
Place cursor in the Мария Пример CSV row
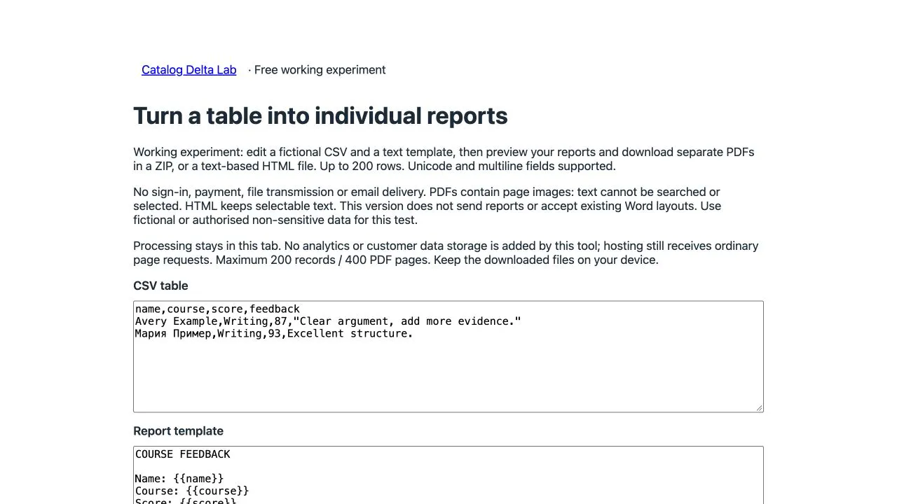click(274, 334)
